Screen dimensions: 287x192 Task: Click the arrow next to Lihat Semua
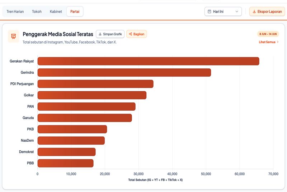278,42
